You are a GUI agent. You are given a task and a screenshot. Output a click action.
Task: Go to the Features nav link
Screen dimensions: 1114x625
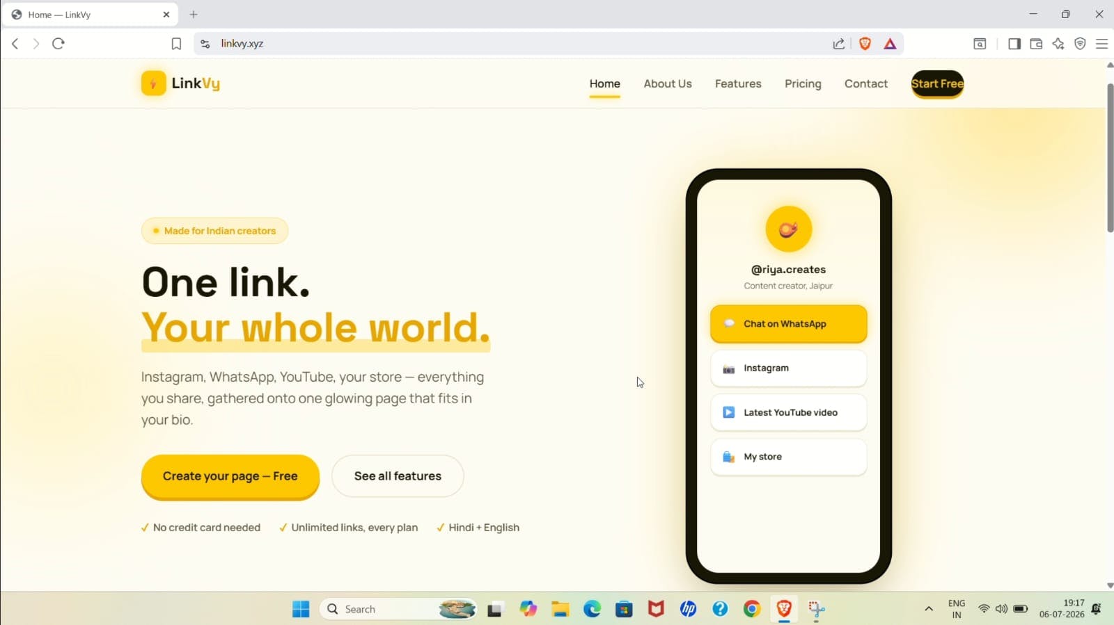[x=738, y=83]
